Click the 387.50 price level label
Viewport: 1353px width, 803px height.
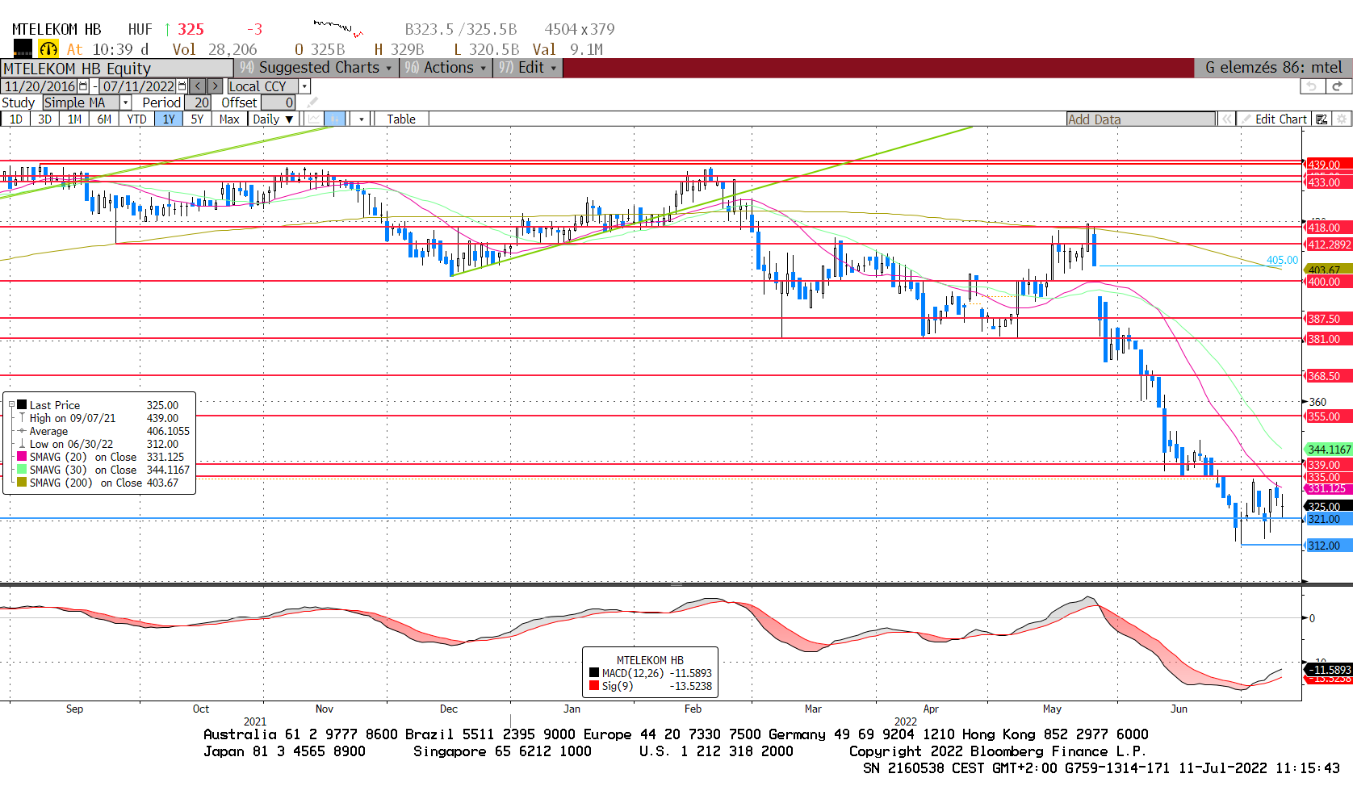pyautogui.click(x=1328, y=319)
